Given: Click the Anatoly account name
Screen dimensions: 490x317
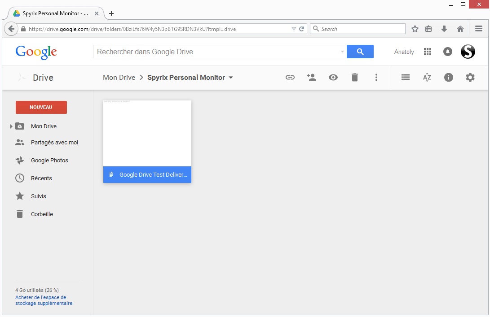Looking at the screenshot, I should pyautogui.click(x=404, y=52).
